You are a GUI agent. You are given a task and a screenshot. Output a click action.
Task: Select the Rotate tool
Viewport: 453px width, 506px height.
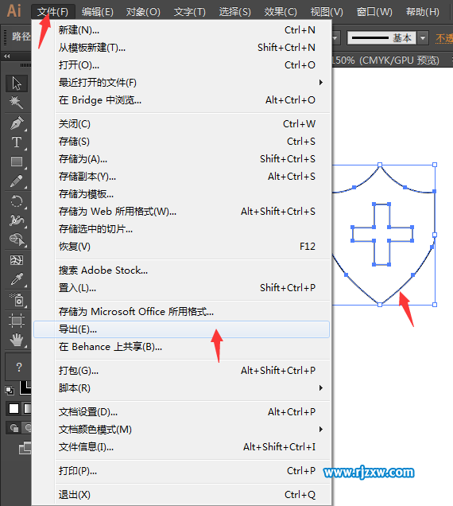(x=17, y=202)
